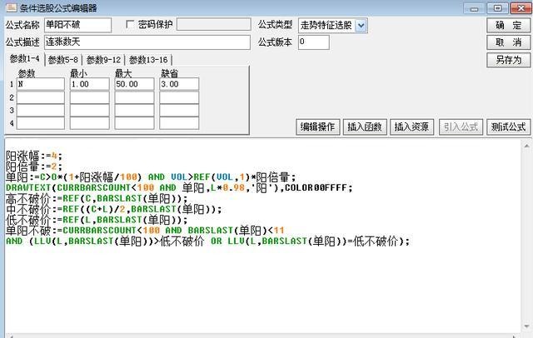This screenshot has width=533, height=338.
Task: Click the 确定 button
Action: click(509, 25)
